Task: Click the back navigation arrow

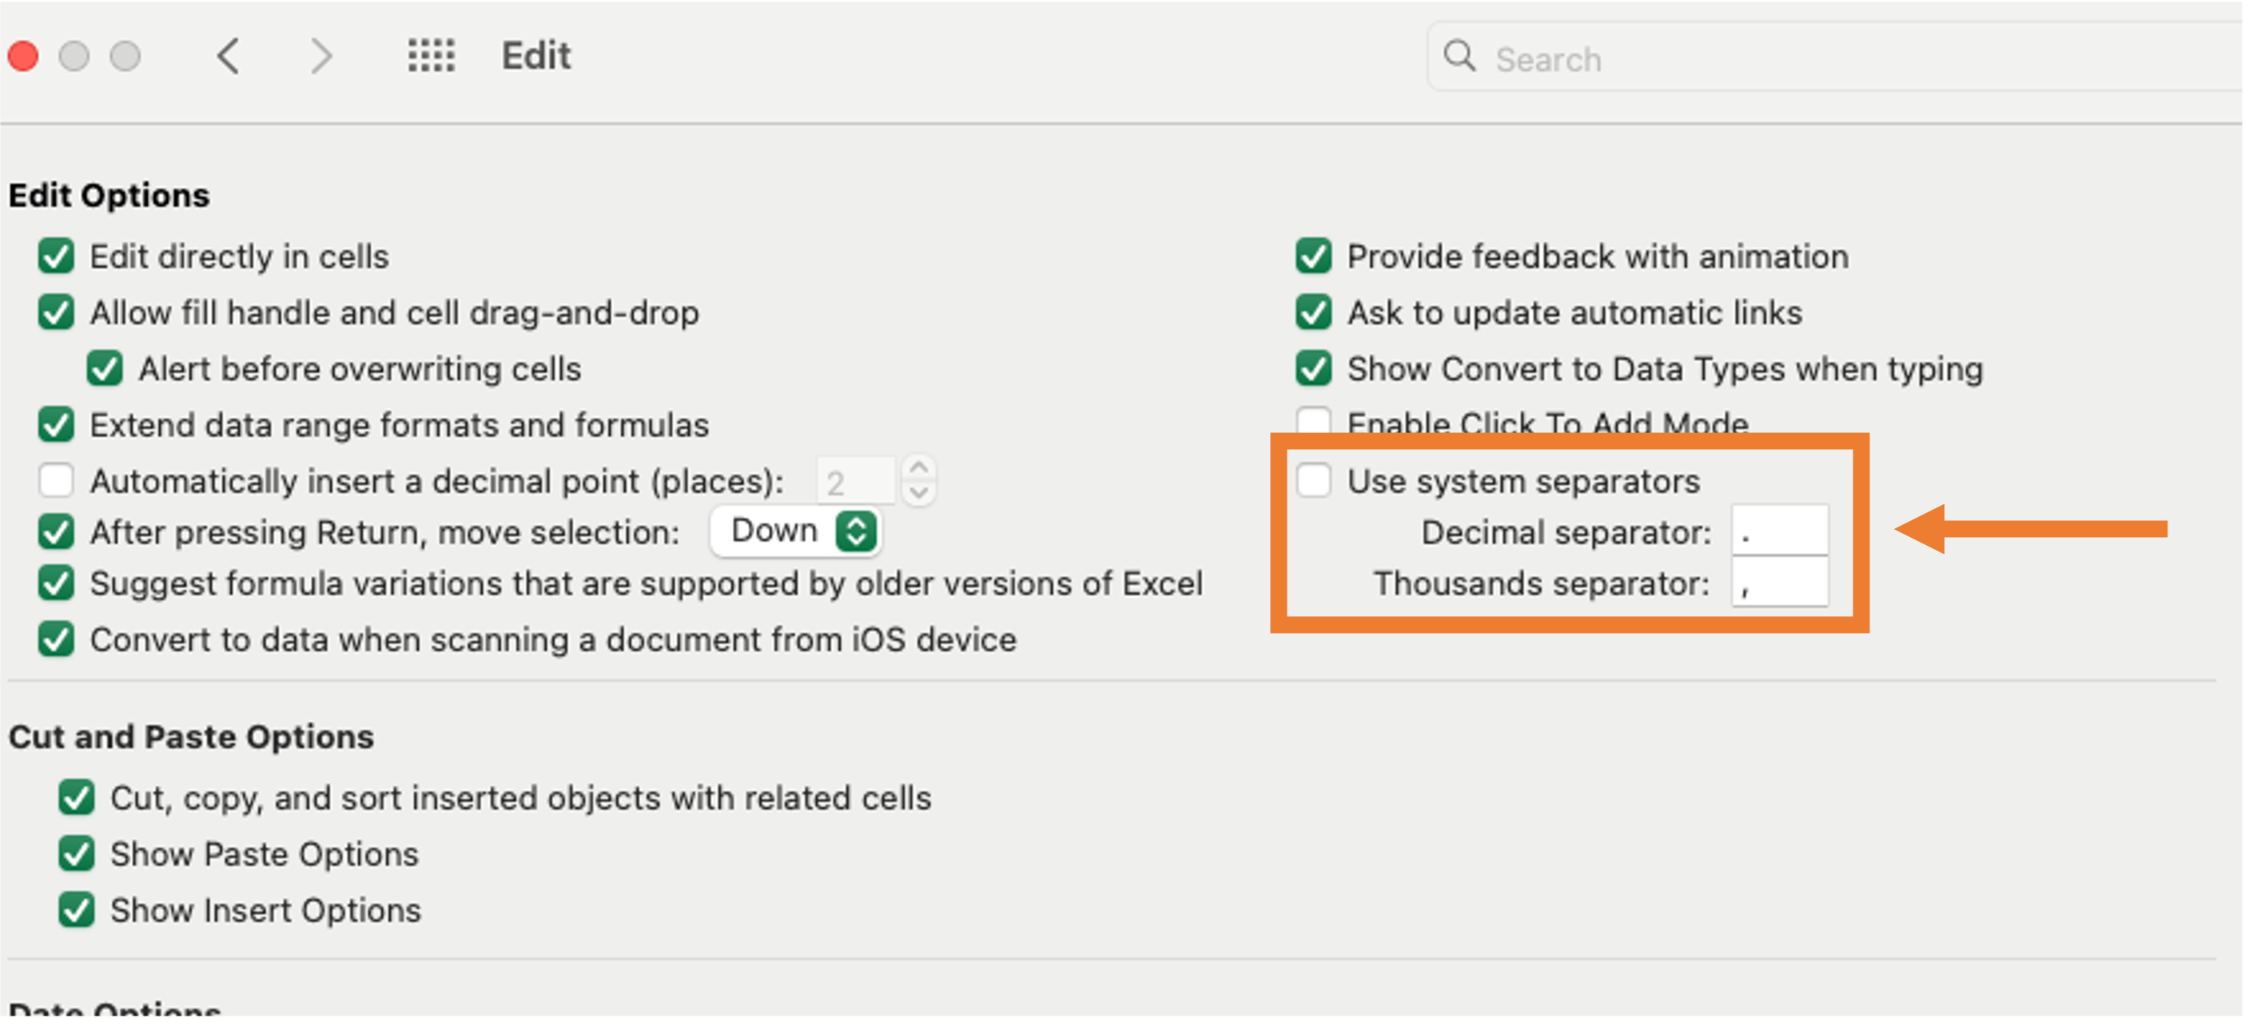Action: click(x=229, y=57)
